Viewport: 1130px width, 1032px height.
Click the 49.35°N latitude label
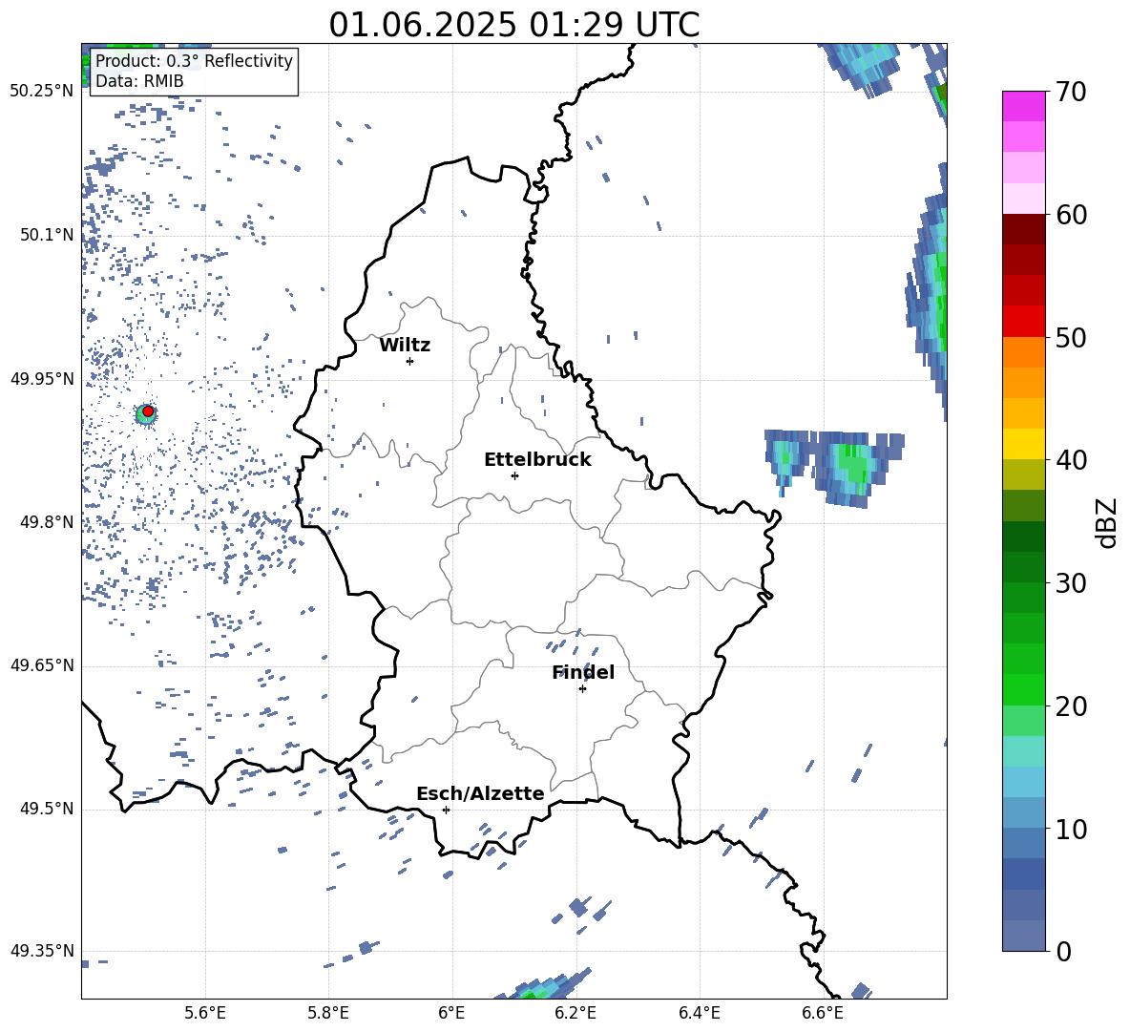(42, 951)
